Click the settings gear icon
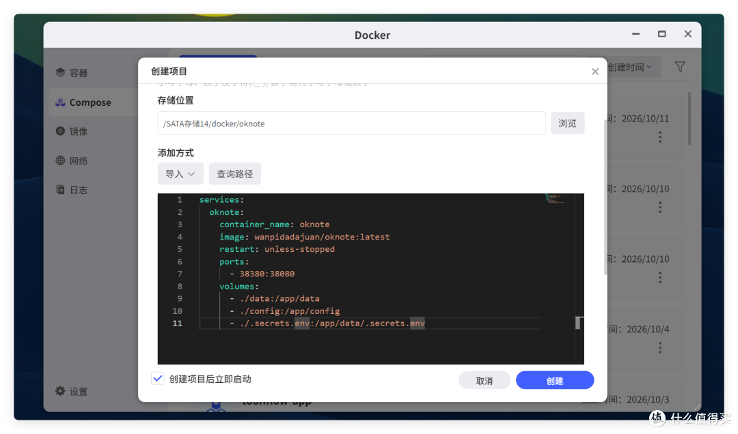The width and height of the screenshot is (738, 434). pos(60,391)
